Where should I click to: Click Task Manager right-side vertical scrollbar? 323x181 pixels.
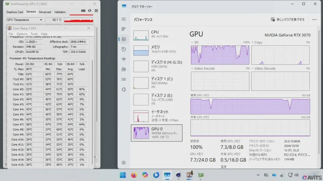[x=319, y=93]
